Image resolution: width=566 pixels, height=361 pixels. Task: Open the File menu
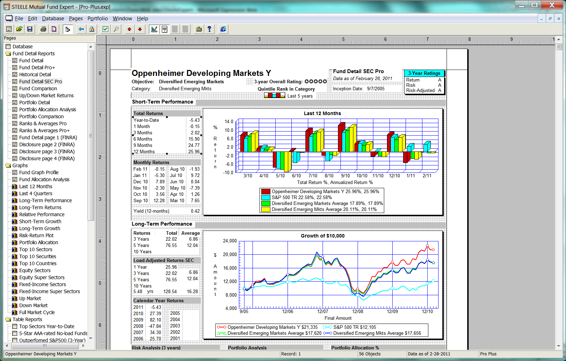point(19,19)
